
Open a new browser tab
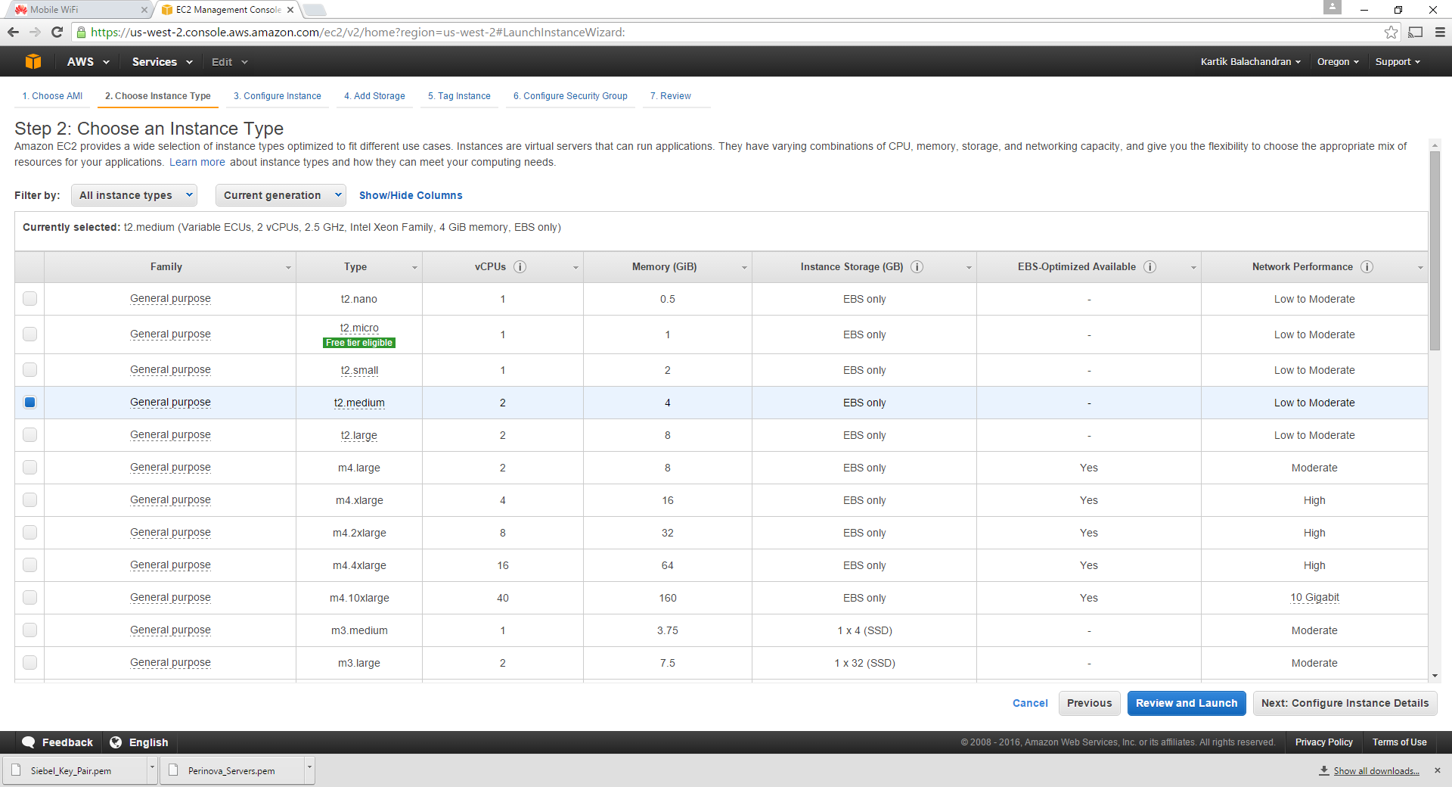point(314,10)
